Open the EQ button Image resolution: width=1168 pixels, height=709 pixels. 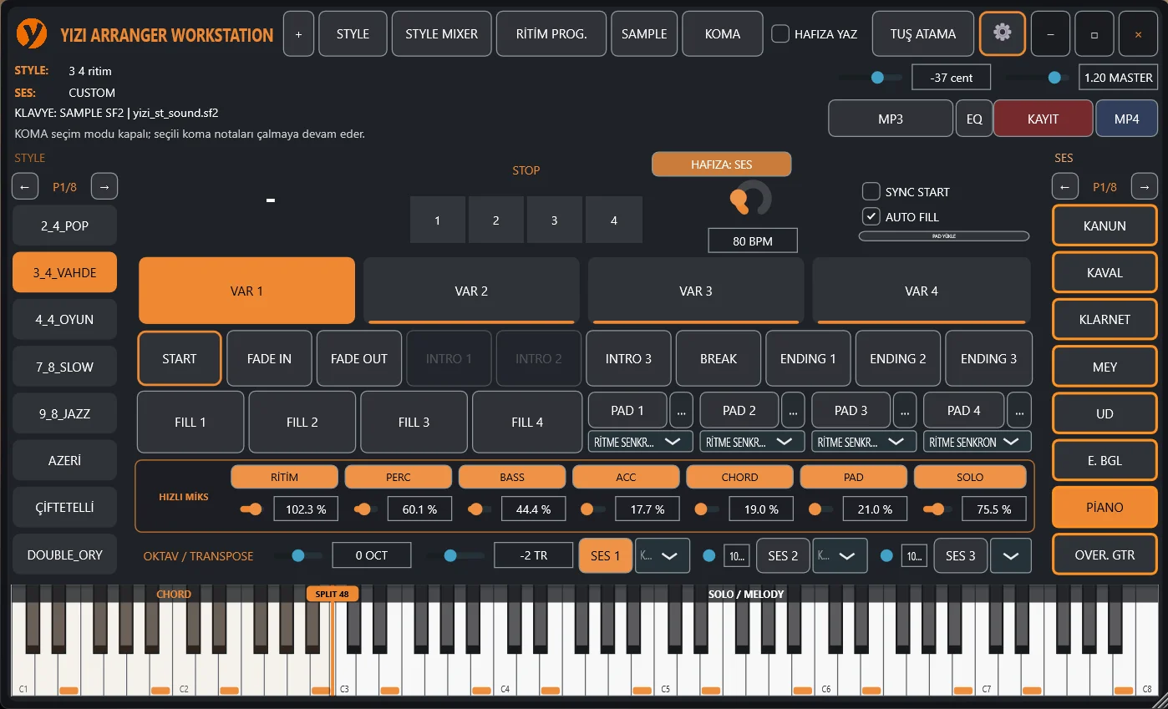974,119
